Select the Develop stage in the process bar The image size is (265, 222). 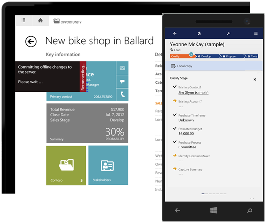click(x=205, y=56)
